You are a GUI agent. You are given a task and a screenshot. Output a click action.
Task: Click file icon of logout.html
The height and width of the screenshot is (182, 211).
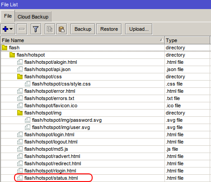point(20,142)
